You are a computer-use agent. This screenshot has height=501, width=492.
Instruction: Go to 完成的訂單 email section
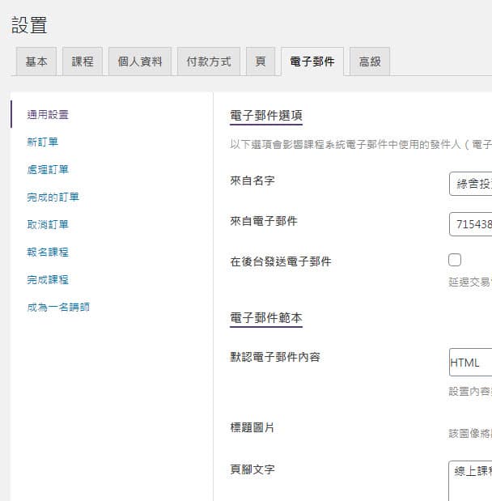click(53, 197)
